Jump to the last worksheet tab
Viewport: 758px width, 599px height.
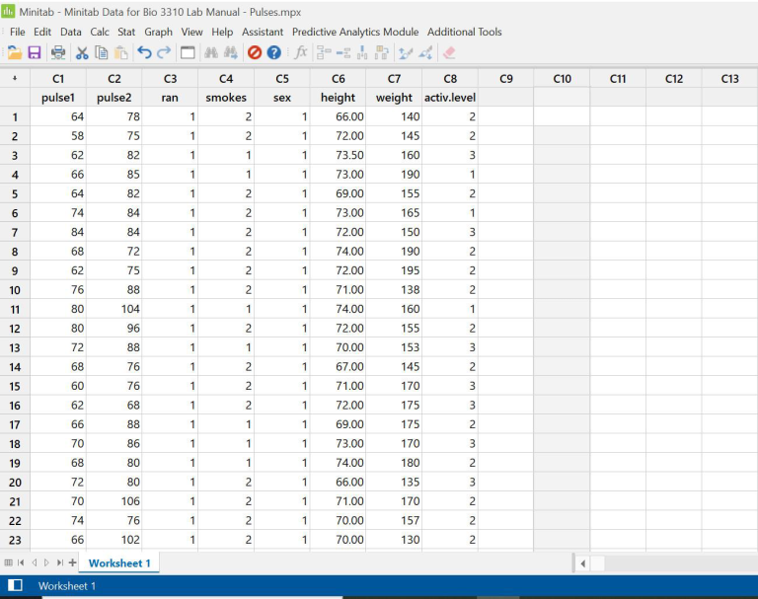point(59,562)
